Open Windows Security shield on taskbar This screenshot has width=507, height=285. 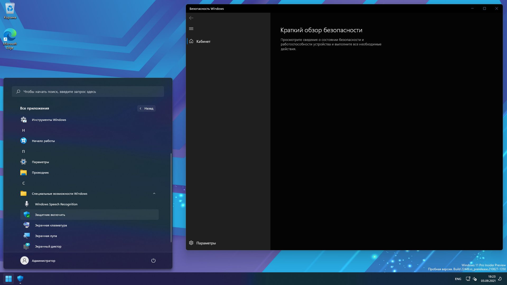(20, 278)
